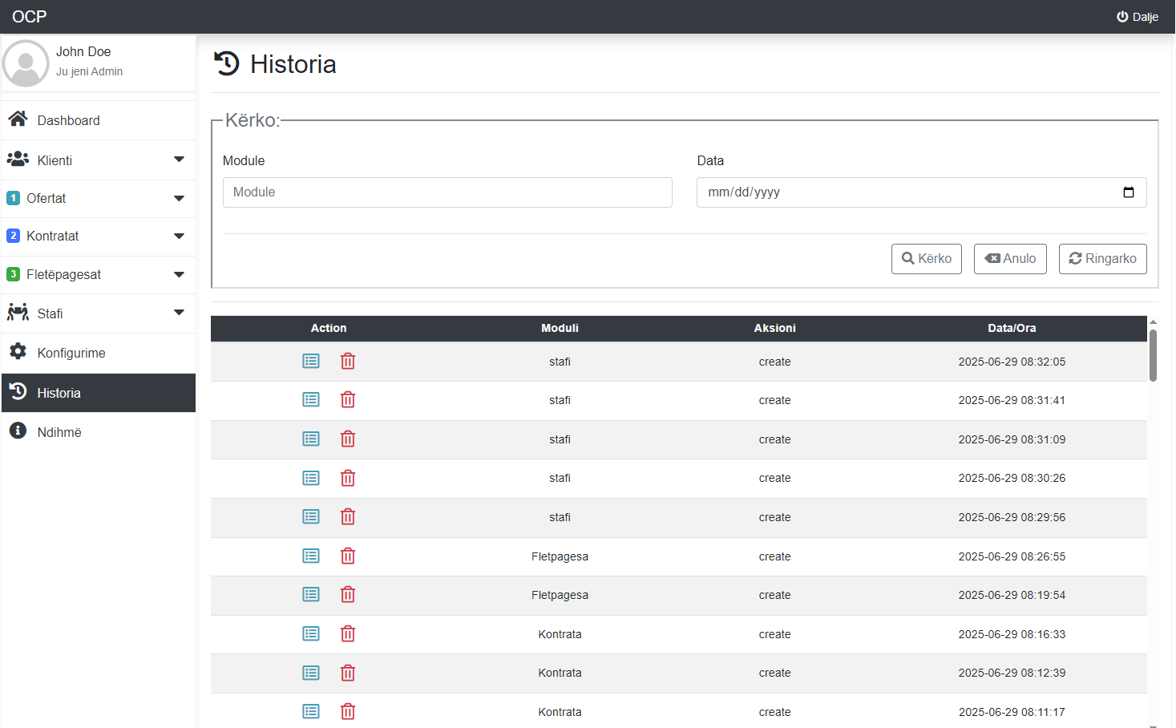This screenshot has width=1176, height=728.
Task: Click trash icon on 08:31:09 row
Action: pyautogui.click(x=348, y=439)
